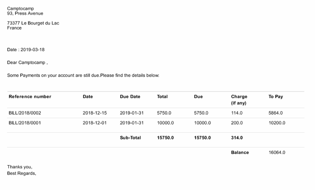Select the 2018-12-15 bill date

coord(94,113)
